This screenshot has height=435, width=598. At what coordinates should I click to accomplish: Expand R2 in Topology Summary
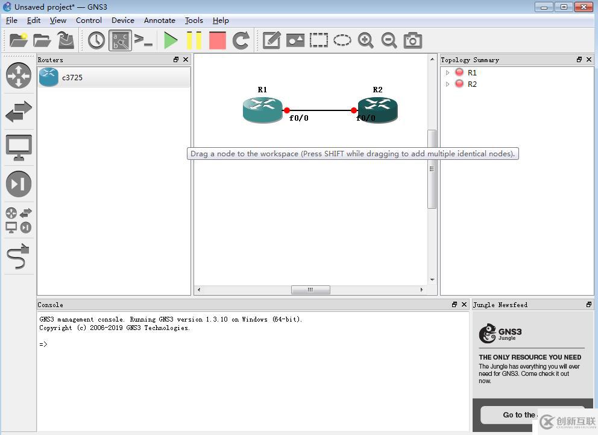tap(447, 84)
